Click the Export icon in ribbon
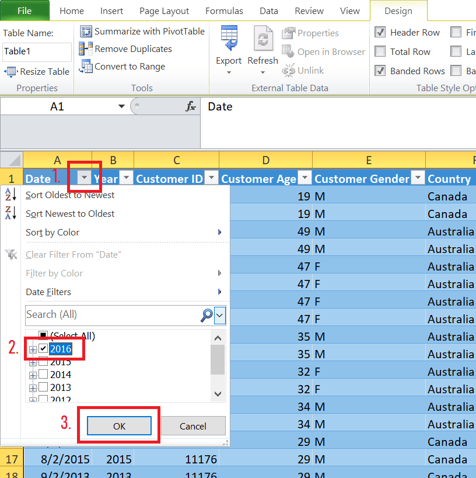 coord(229,37)
